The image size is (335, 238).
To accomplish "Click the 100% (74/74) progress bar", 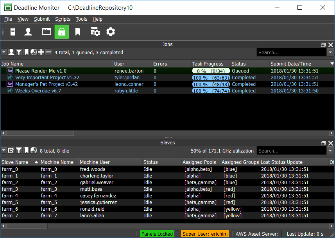I will tap(211, 91).
